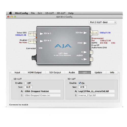Click the SDI Out BNC connector
127x127 pixels.
(94, 33)
